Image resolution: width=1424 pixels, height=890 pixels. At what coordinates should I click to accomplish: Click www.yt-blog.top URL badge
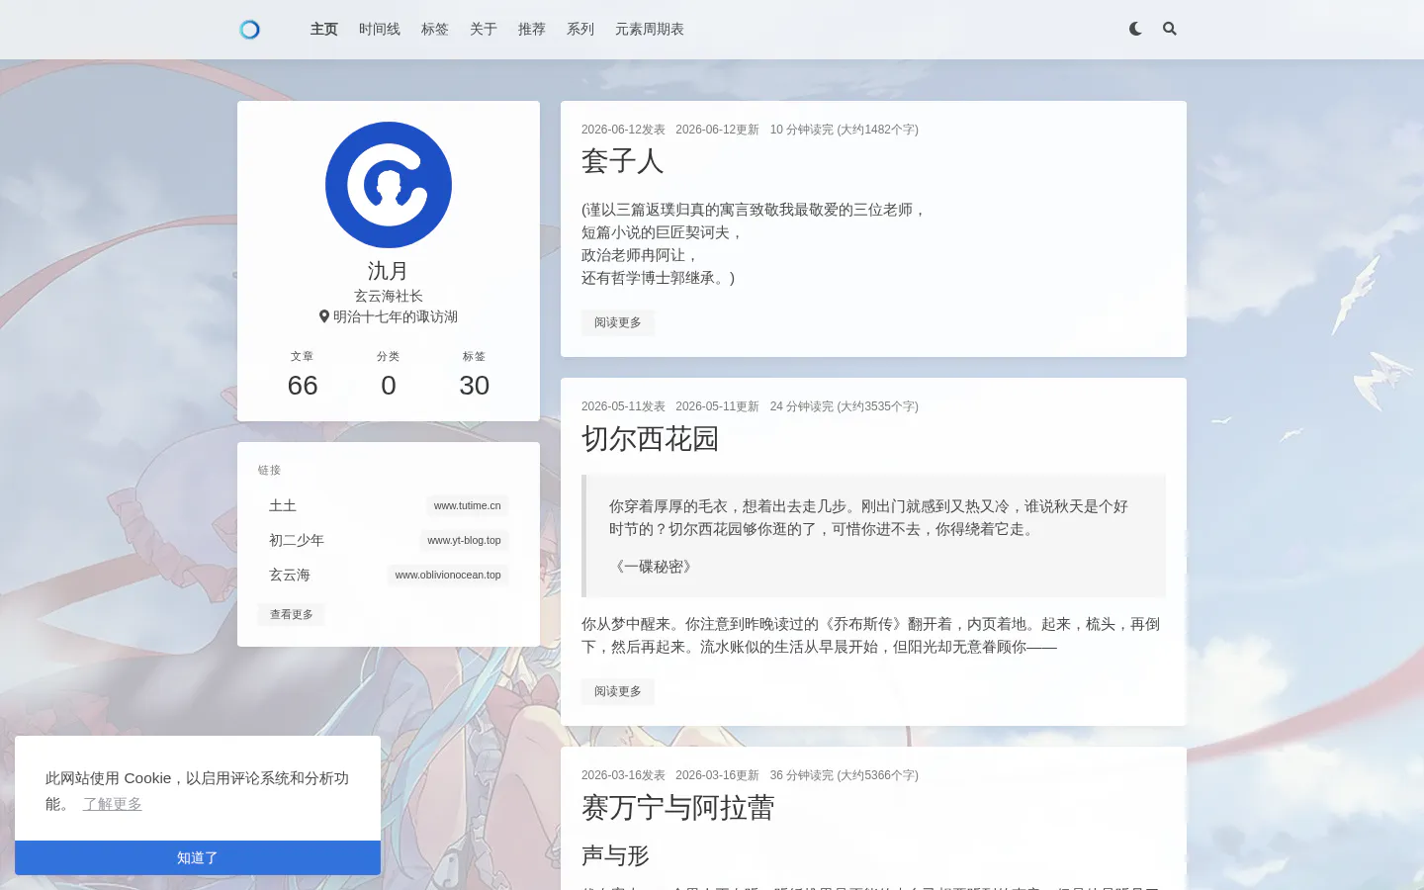[464, 540]
